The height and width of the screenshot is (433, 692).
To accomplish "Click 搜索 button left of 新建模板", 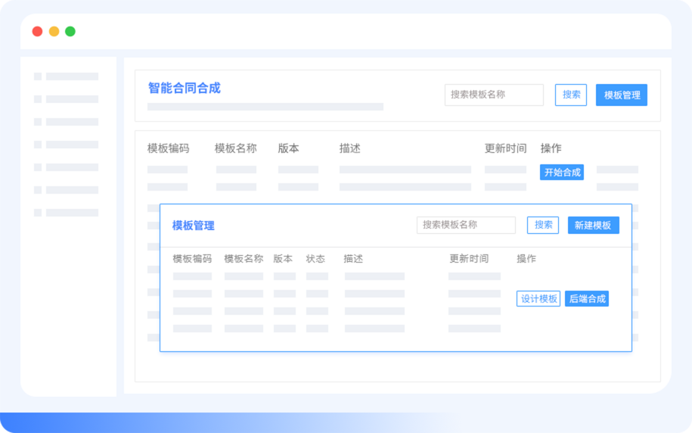I will click(543, 225).
